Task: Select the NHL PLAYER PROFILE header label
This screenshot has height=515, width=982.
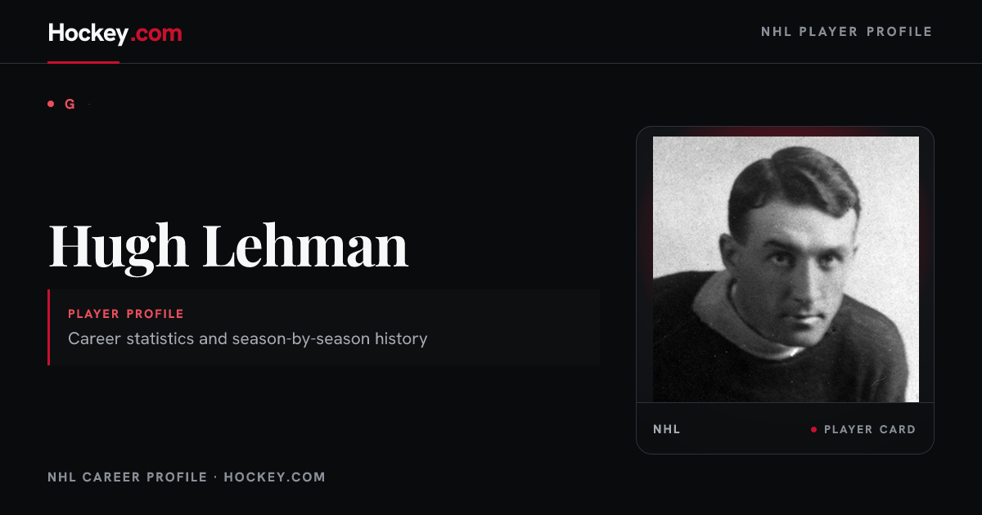Action: (846, 32)
